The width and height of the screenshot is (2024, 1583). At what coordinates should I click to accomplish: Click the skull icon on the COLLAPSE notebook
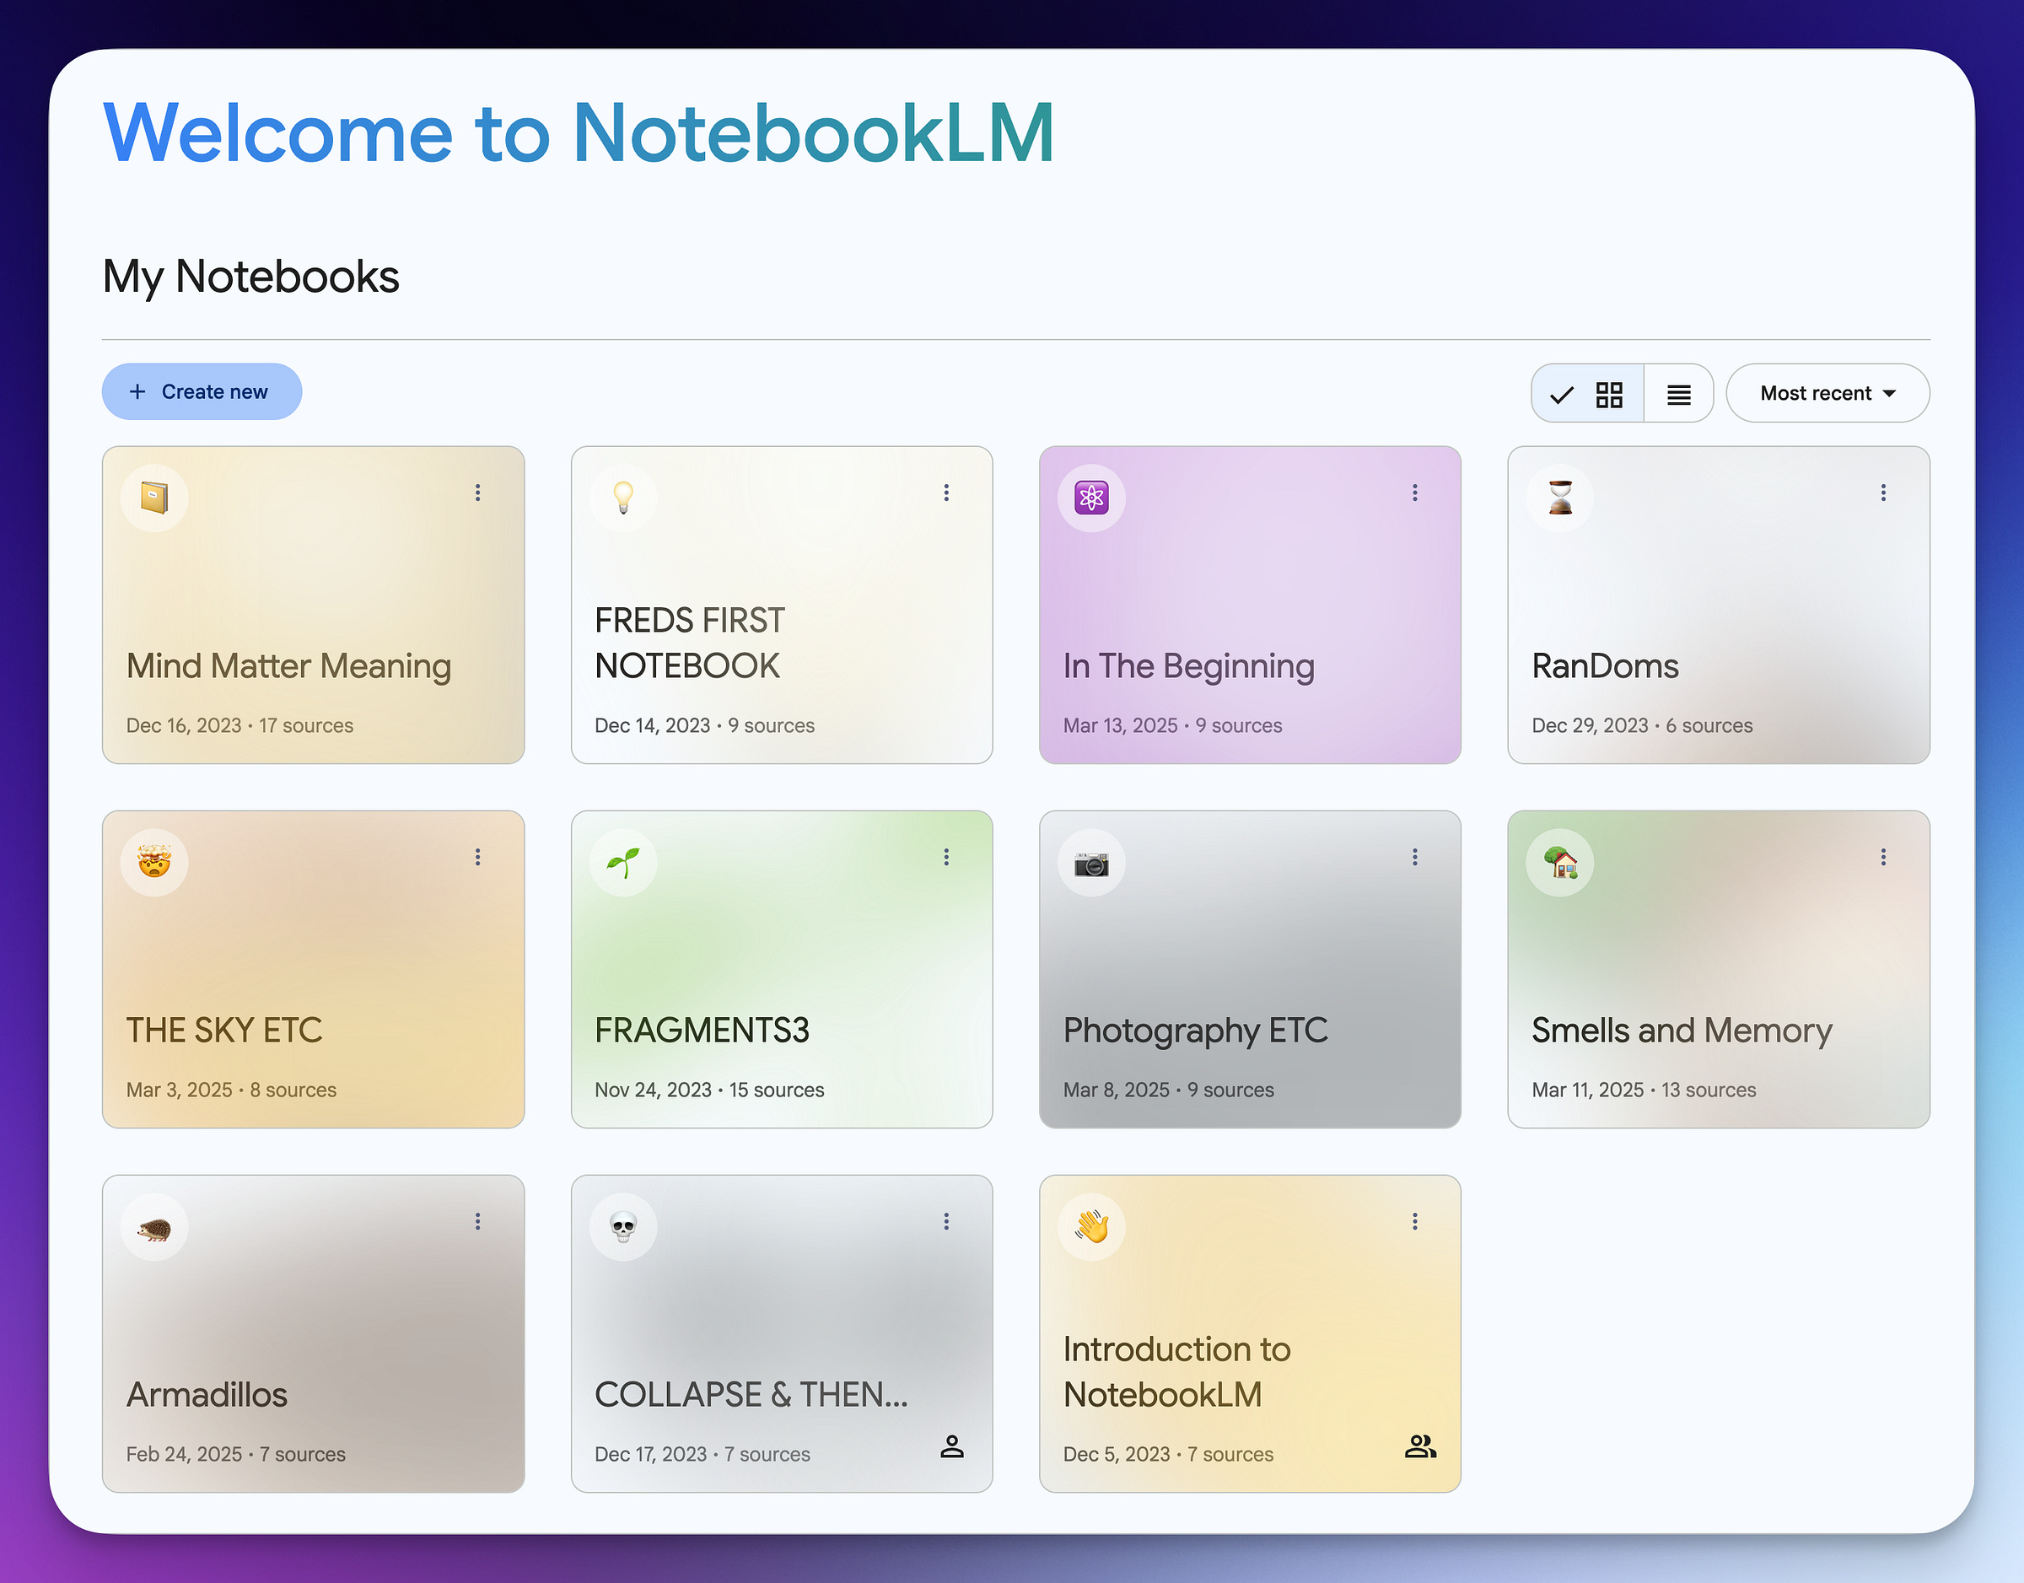tap(622, 1227)
